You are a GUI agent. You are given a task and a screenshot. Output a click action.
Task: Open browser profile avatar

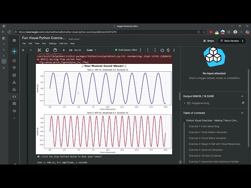click(235, 32)
